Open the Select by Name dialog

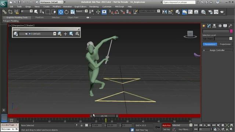tap(41, 12)
